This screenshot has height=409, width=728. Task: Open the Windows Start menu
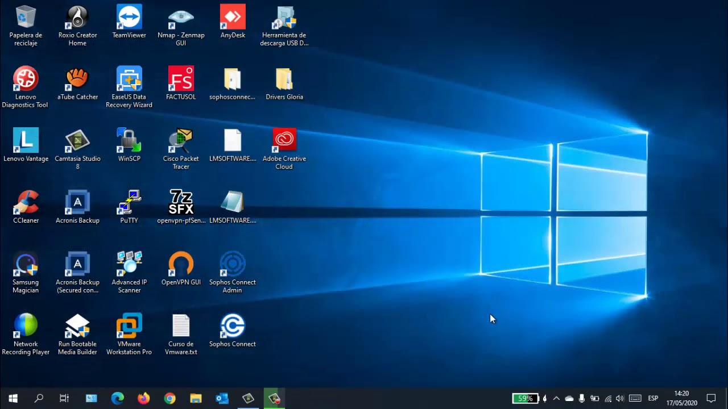(13, 398)
